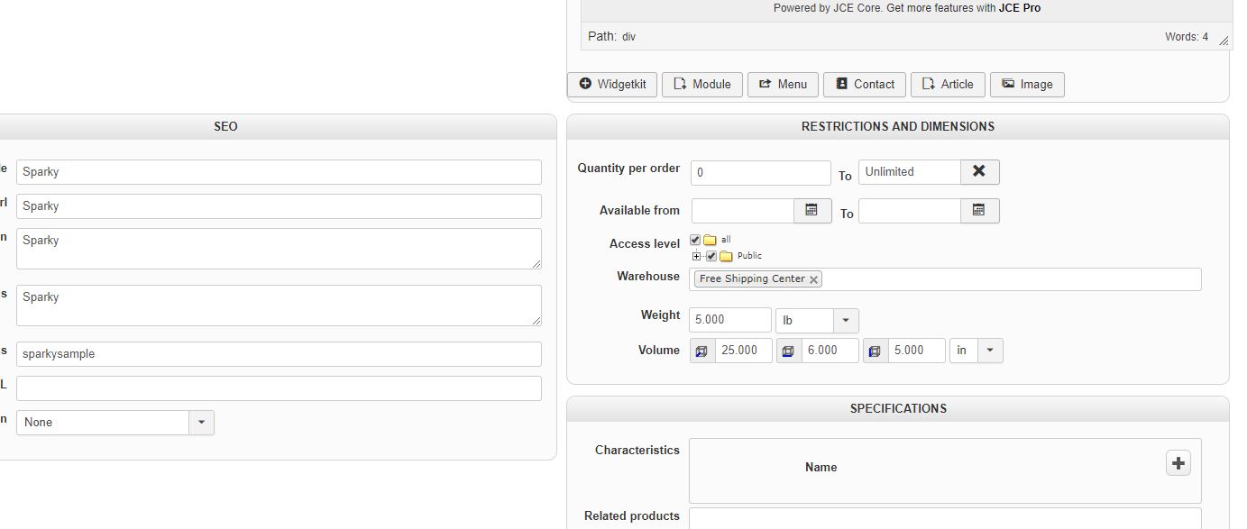Click the cube icon beside volume value 5.000
The height and width of the screenshot is (529, 1247).
pos(875,351)
